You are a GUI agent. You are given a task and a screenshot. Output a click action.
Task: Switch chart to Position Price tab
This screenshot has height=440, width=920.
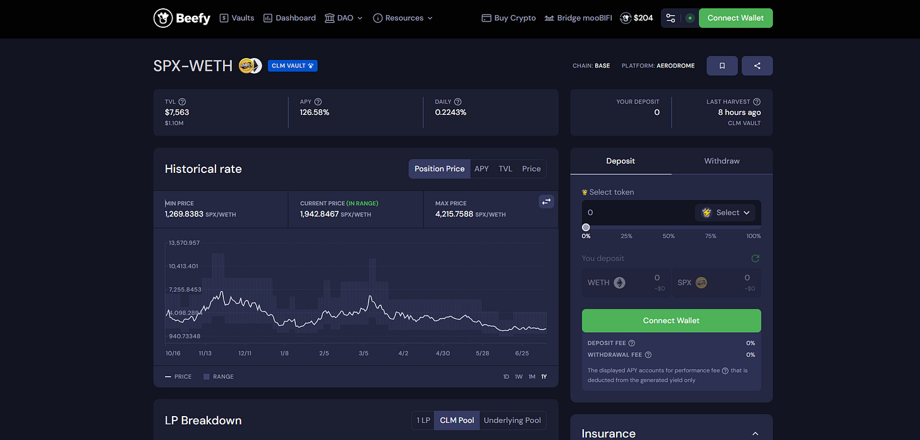[439, 169]
